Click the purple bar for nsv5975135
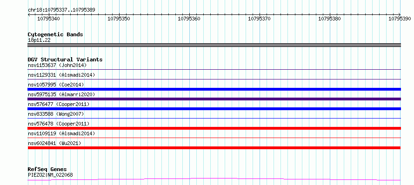The height and width of the screenshot is (185, 414). pyautogui.click(x=214, y=99)
